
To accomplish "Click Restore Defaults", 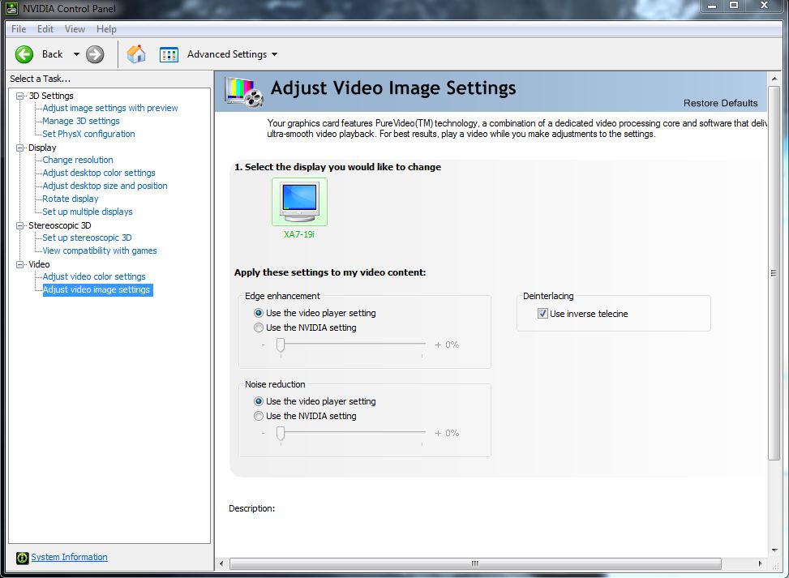I will [720, 103].
